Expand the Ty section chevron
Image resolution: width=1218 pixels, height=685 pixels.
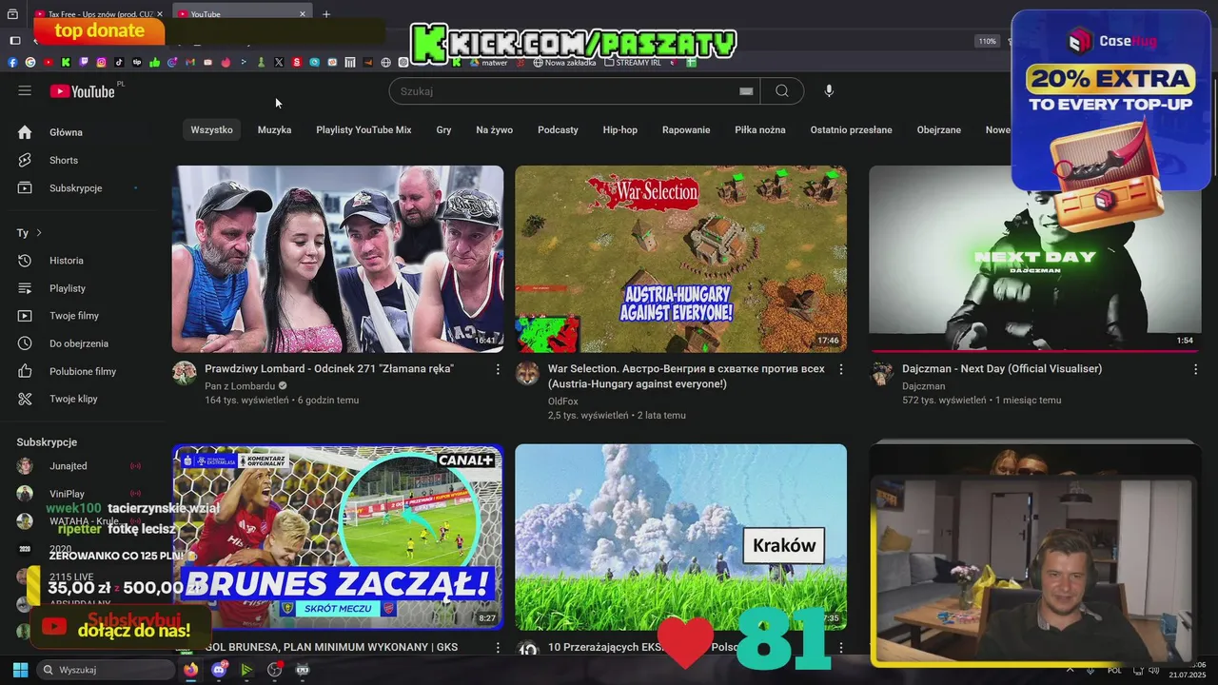(39, 233)
